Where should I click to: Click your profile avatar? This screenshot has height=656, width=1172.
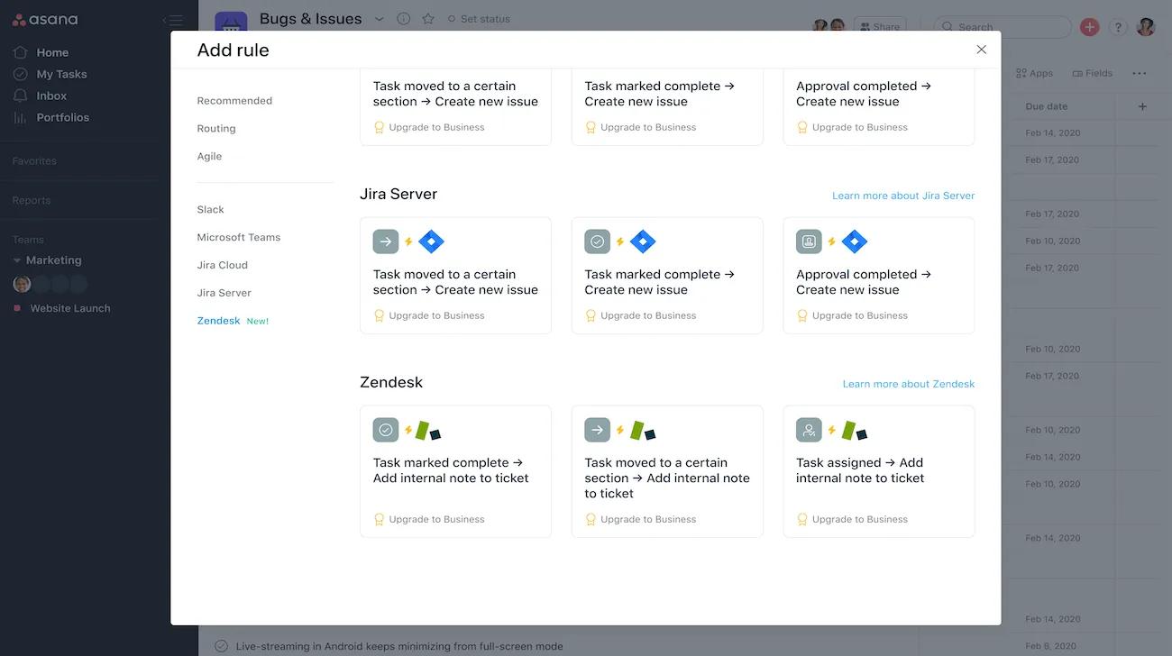tap(1145, 27)
